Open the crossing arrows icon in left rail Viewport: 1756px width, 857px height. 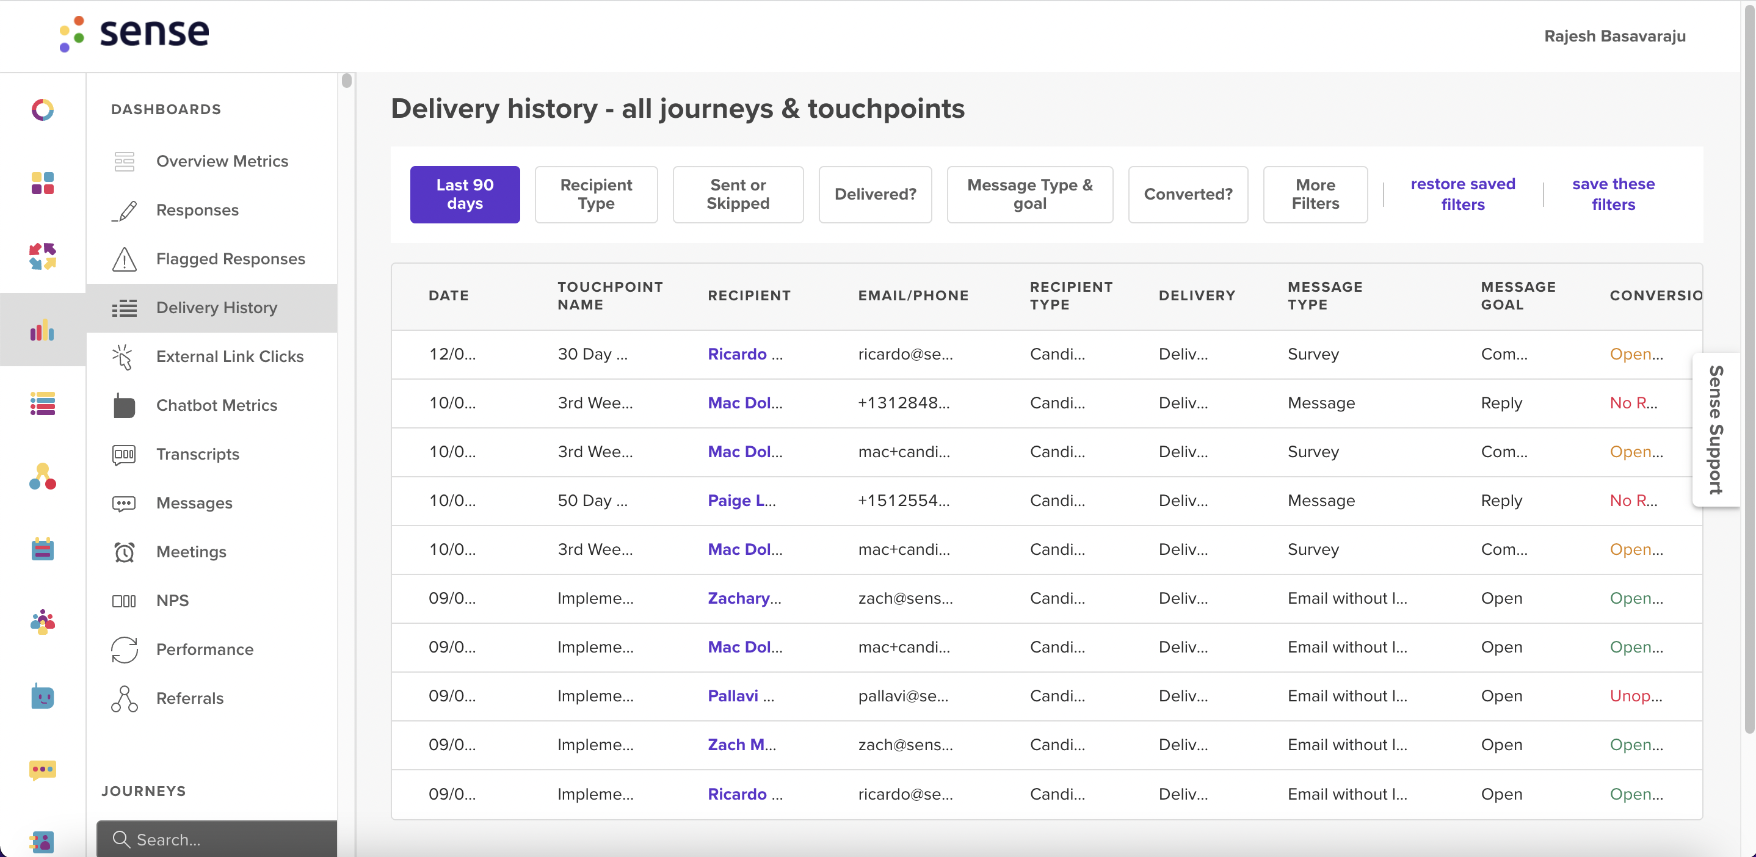click(42, 256)
